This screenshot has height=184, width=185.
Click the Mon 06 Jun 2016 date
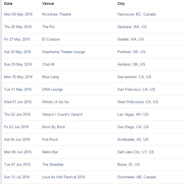click(18, 152)
